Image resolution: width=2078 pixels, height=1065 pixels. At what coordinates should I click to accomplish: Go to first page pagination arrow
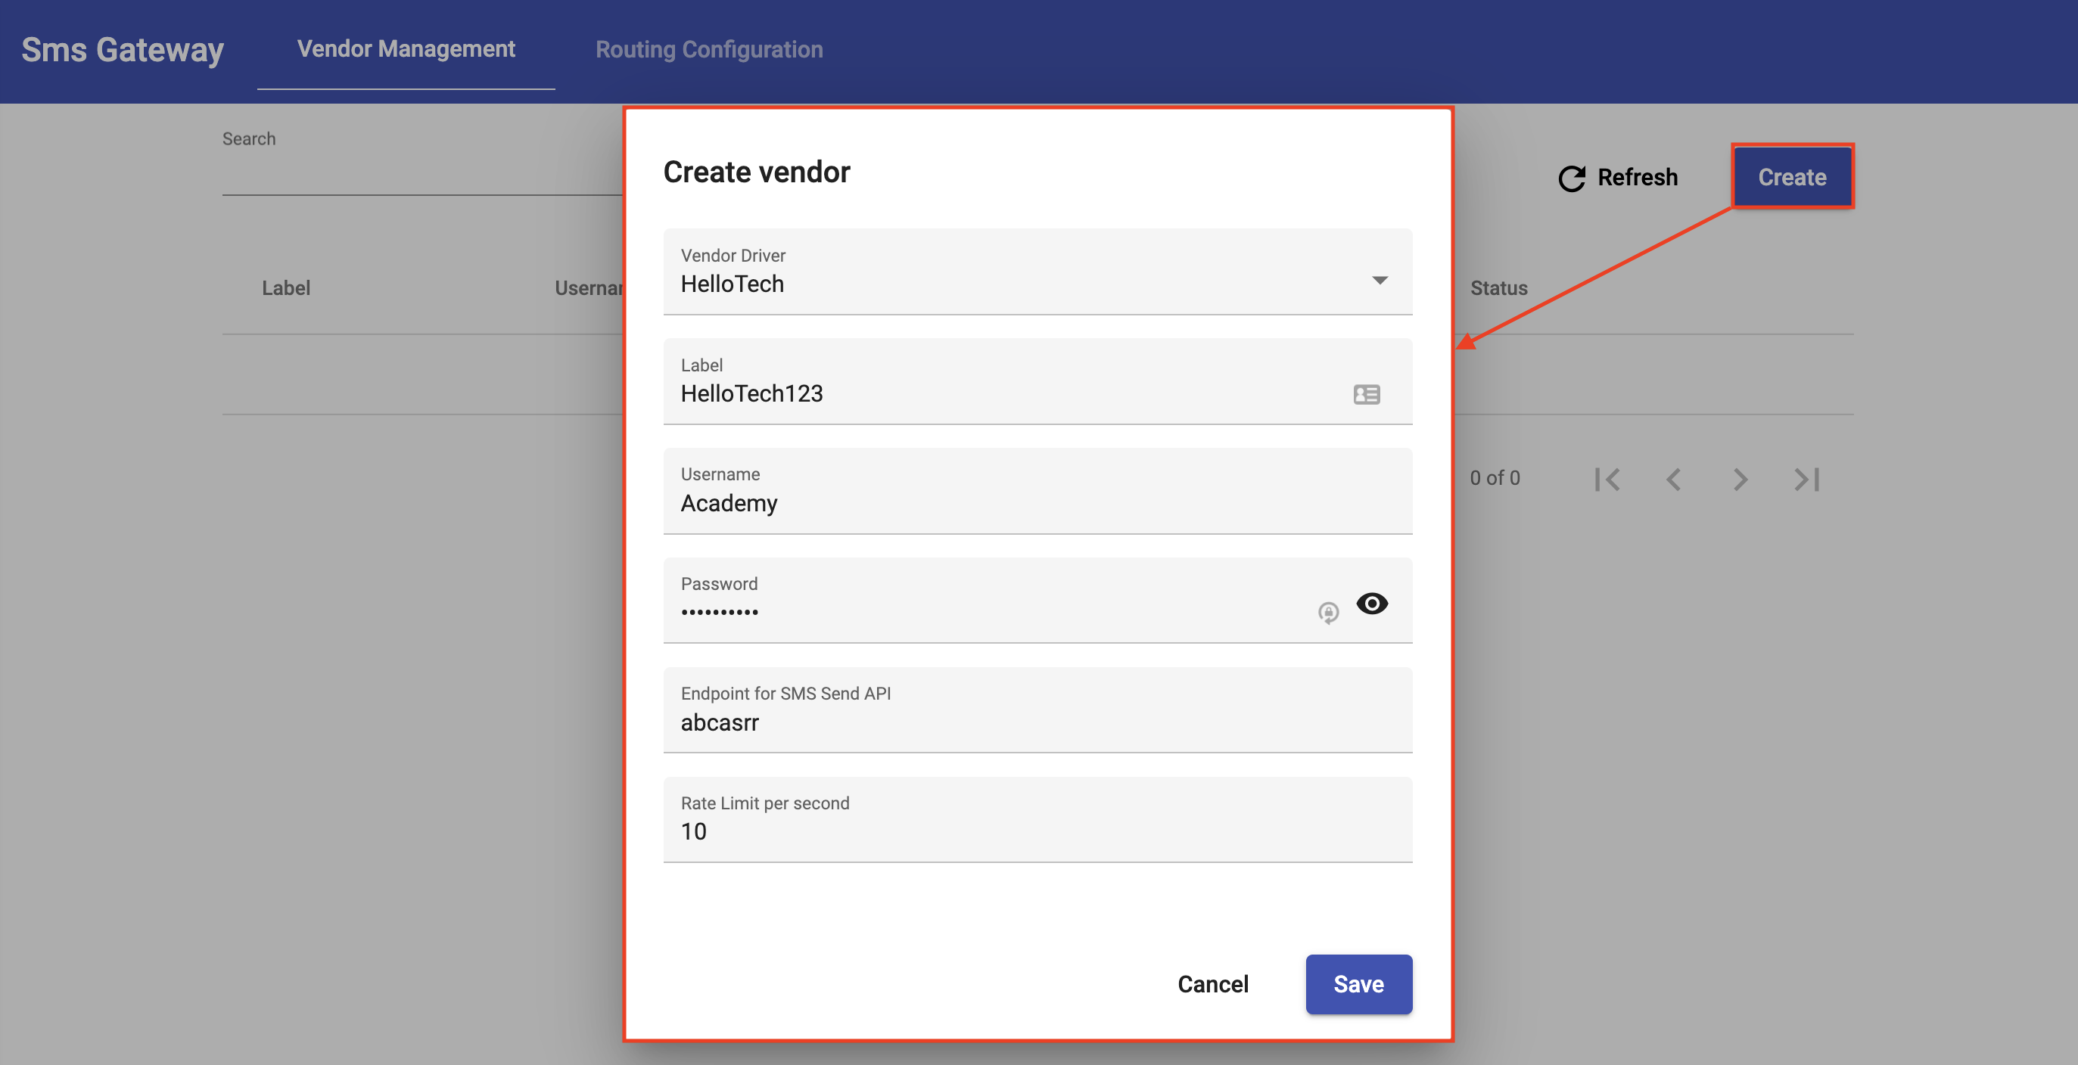pos(1607,479)
